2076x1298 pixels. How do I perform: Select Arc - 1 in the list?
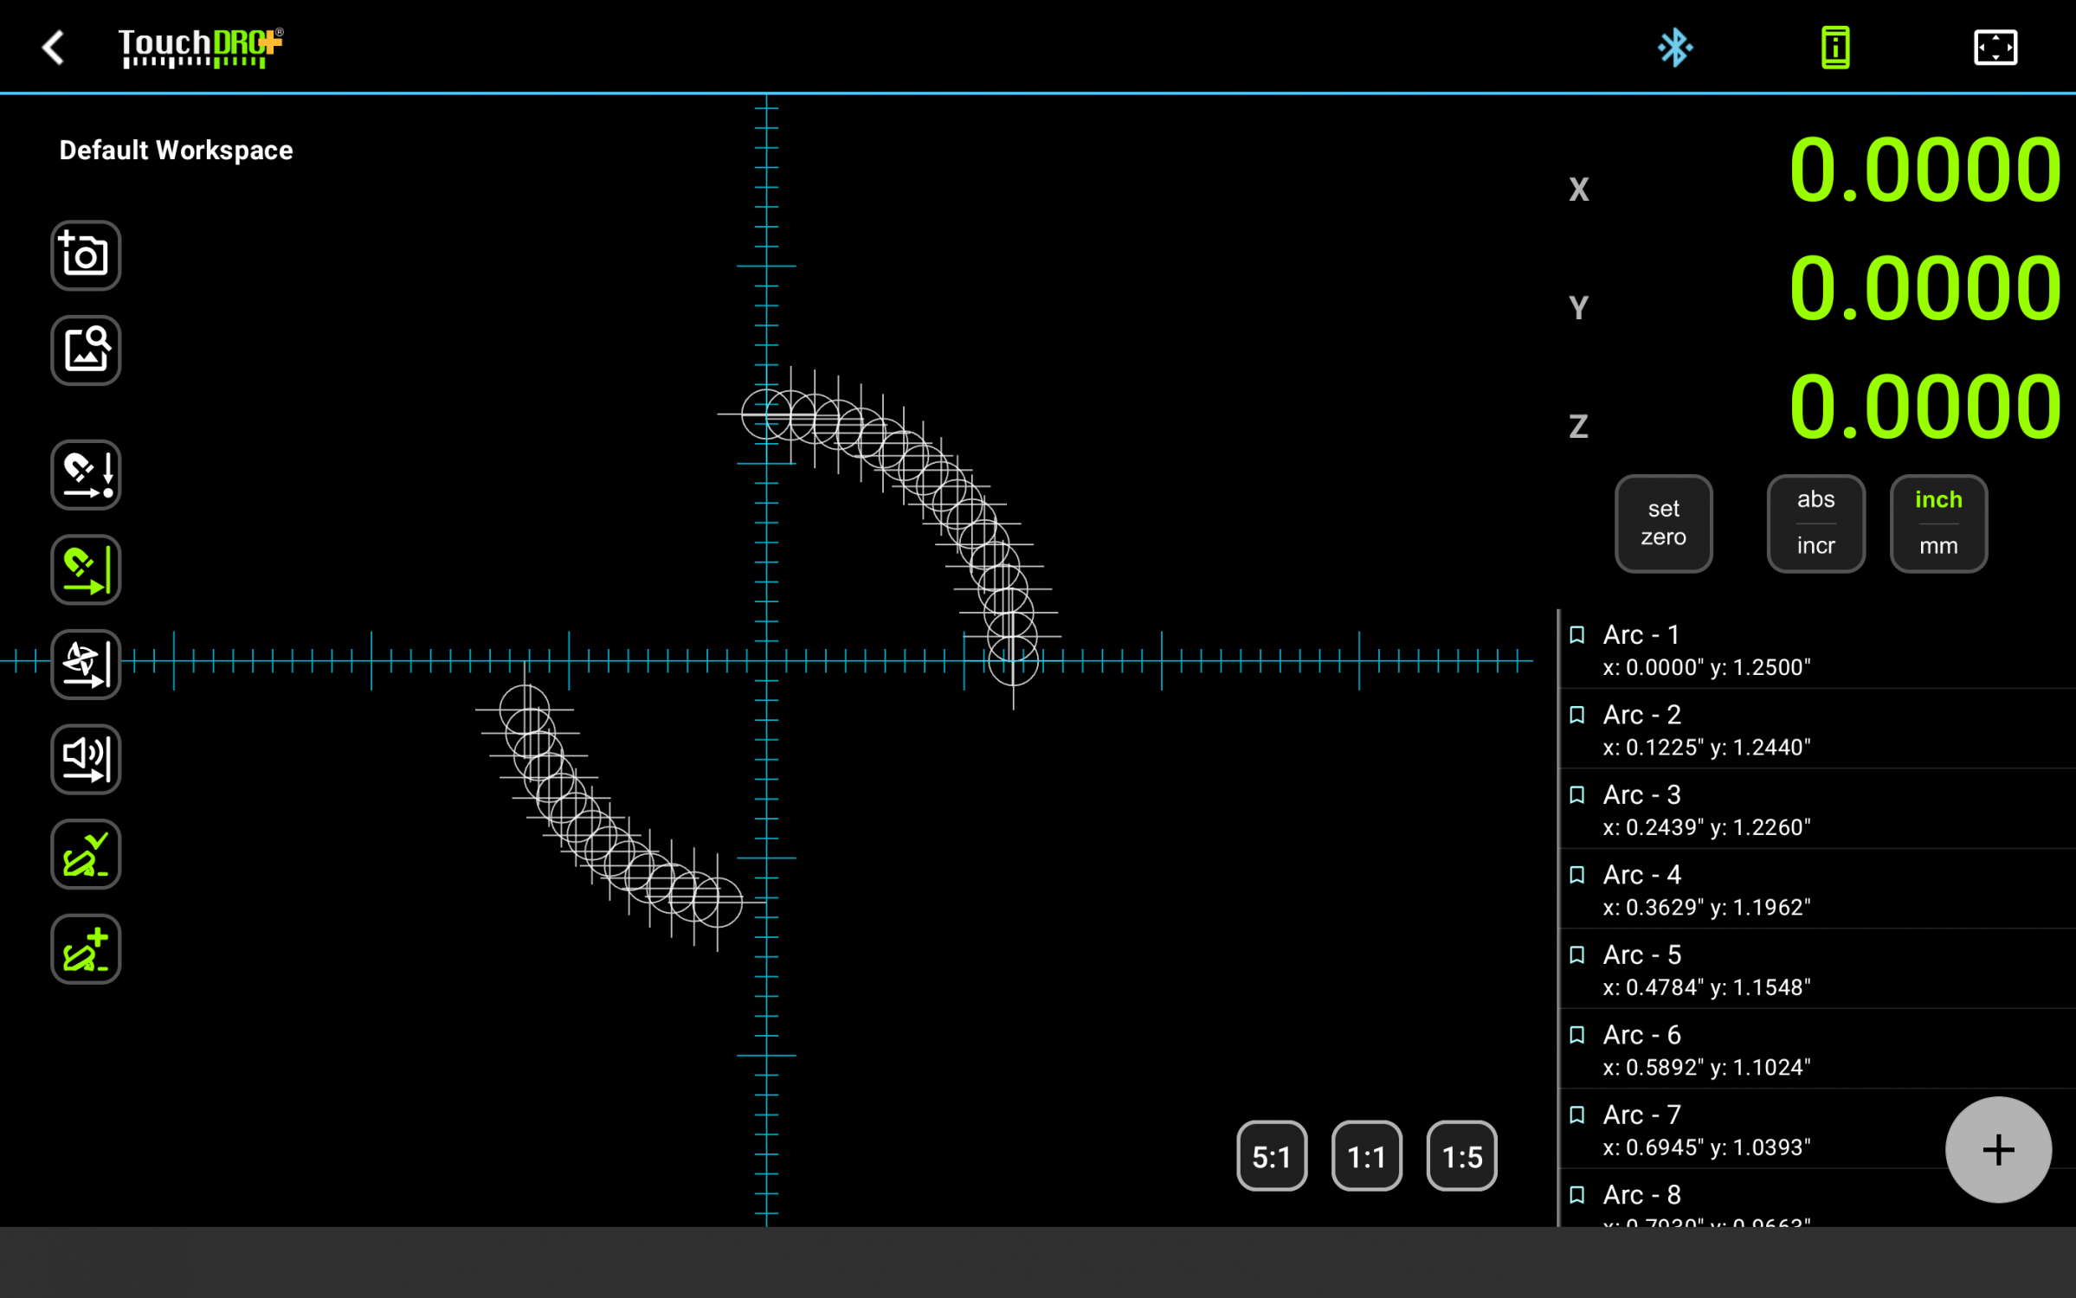pyautogui.click(x=1817, y=649)
